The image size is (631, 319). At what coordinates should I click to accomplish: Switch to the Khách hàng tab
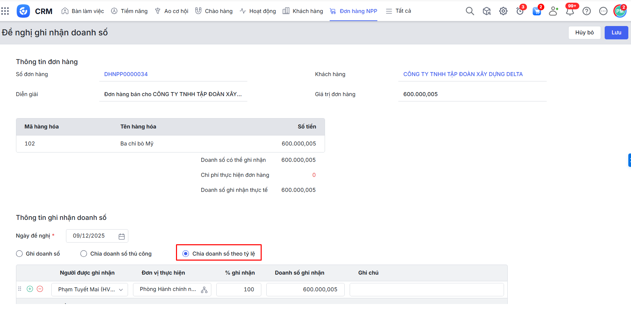(303, 11)
